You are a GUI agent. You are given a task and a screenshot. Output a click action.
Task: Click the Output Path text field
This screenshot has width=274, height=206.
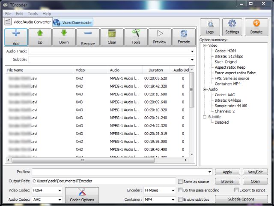click(x=103, y=182)
